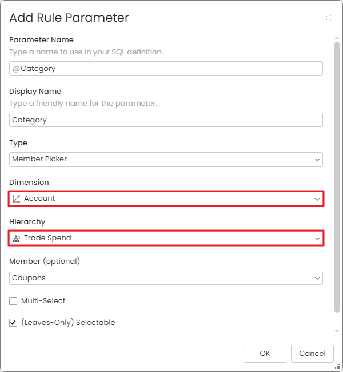This screenshot has width=343, height=372.
Task: Open the Coupons member dropdown
Action: click(x=166, y=278)
